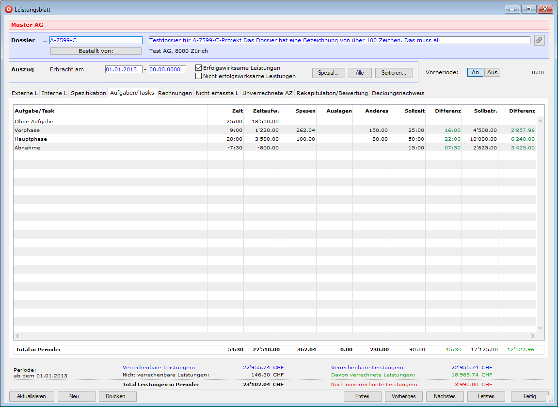Viewport: 558px width, 407px height.
Task: Click the Aktualisieren button
Action: tap(32, 396)
